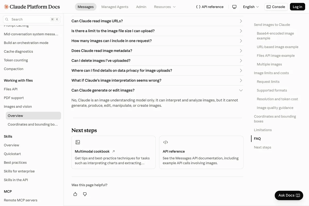
Task: Switch to the Managed Agents tab
Action: tap(115, 7)
